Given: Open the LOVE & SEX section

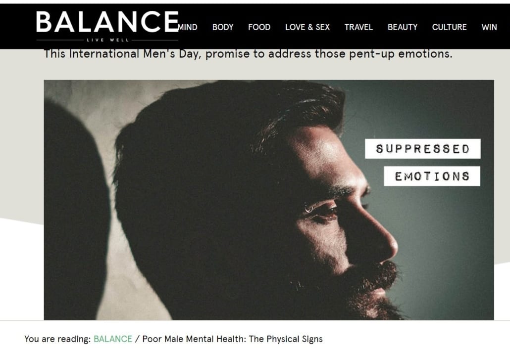Looking at the screenshot, I should point(307,27).
